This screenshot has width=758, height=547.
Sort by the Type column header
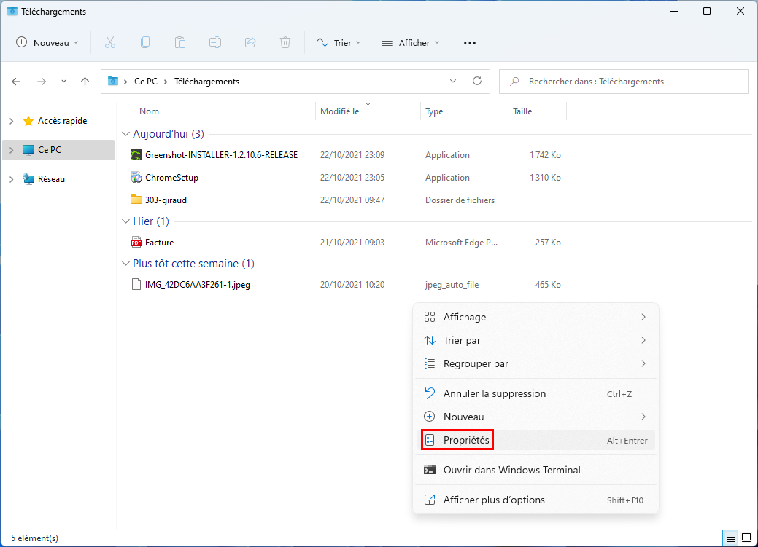[434, 111]
